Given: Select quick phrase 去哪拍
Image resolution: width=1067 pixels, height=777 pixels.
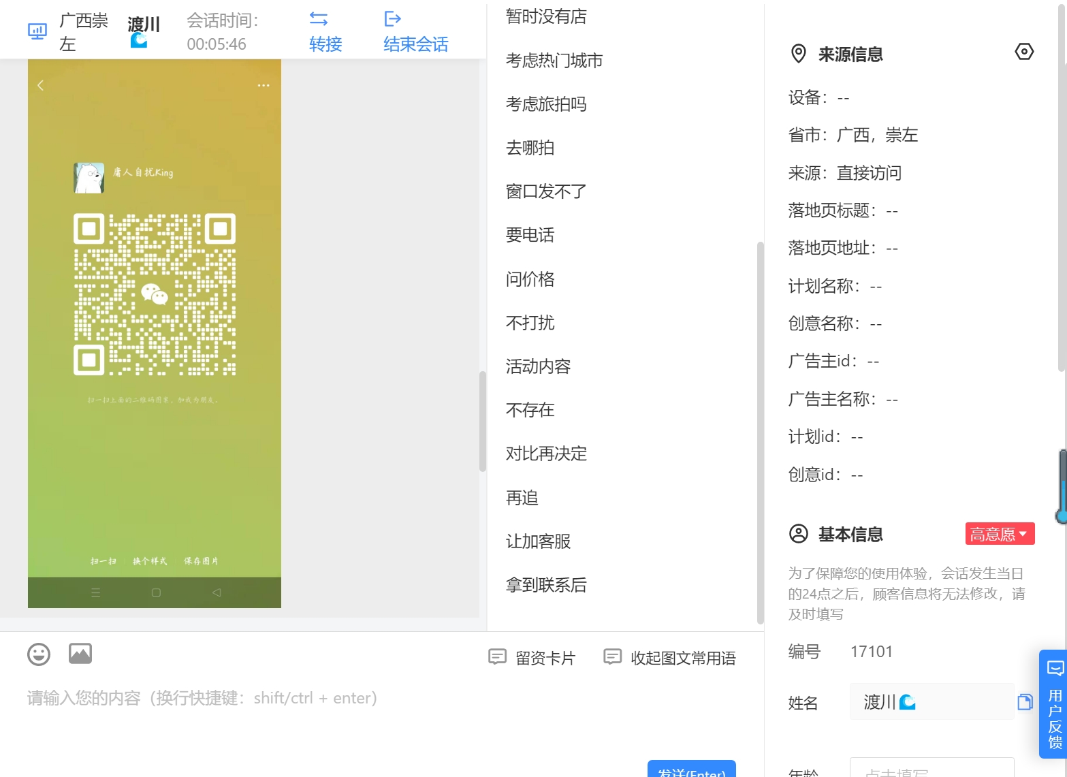Looking at the screenshot, I should 530,148.
